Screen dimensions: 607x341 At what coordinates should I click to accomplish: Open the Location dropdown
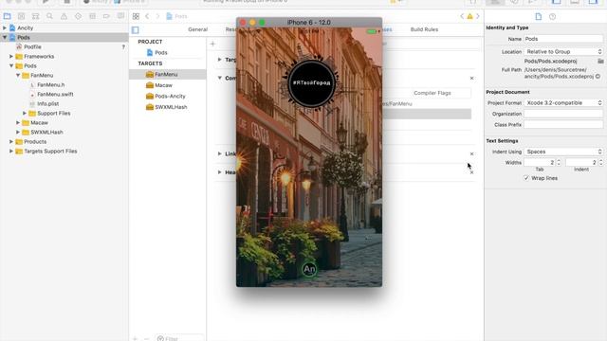click(x=563, y=51)
